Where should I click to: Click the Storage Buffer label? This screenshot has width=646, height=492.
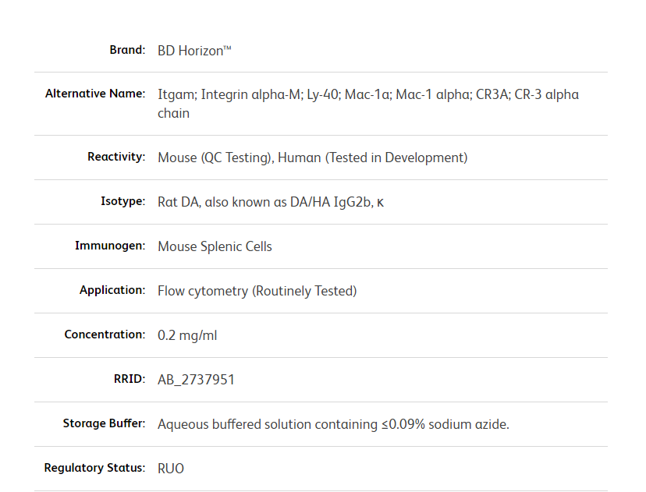pyautogui.click(x=104, y=423)
